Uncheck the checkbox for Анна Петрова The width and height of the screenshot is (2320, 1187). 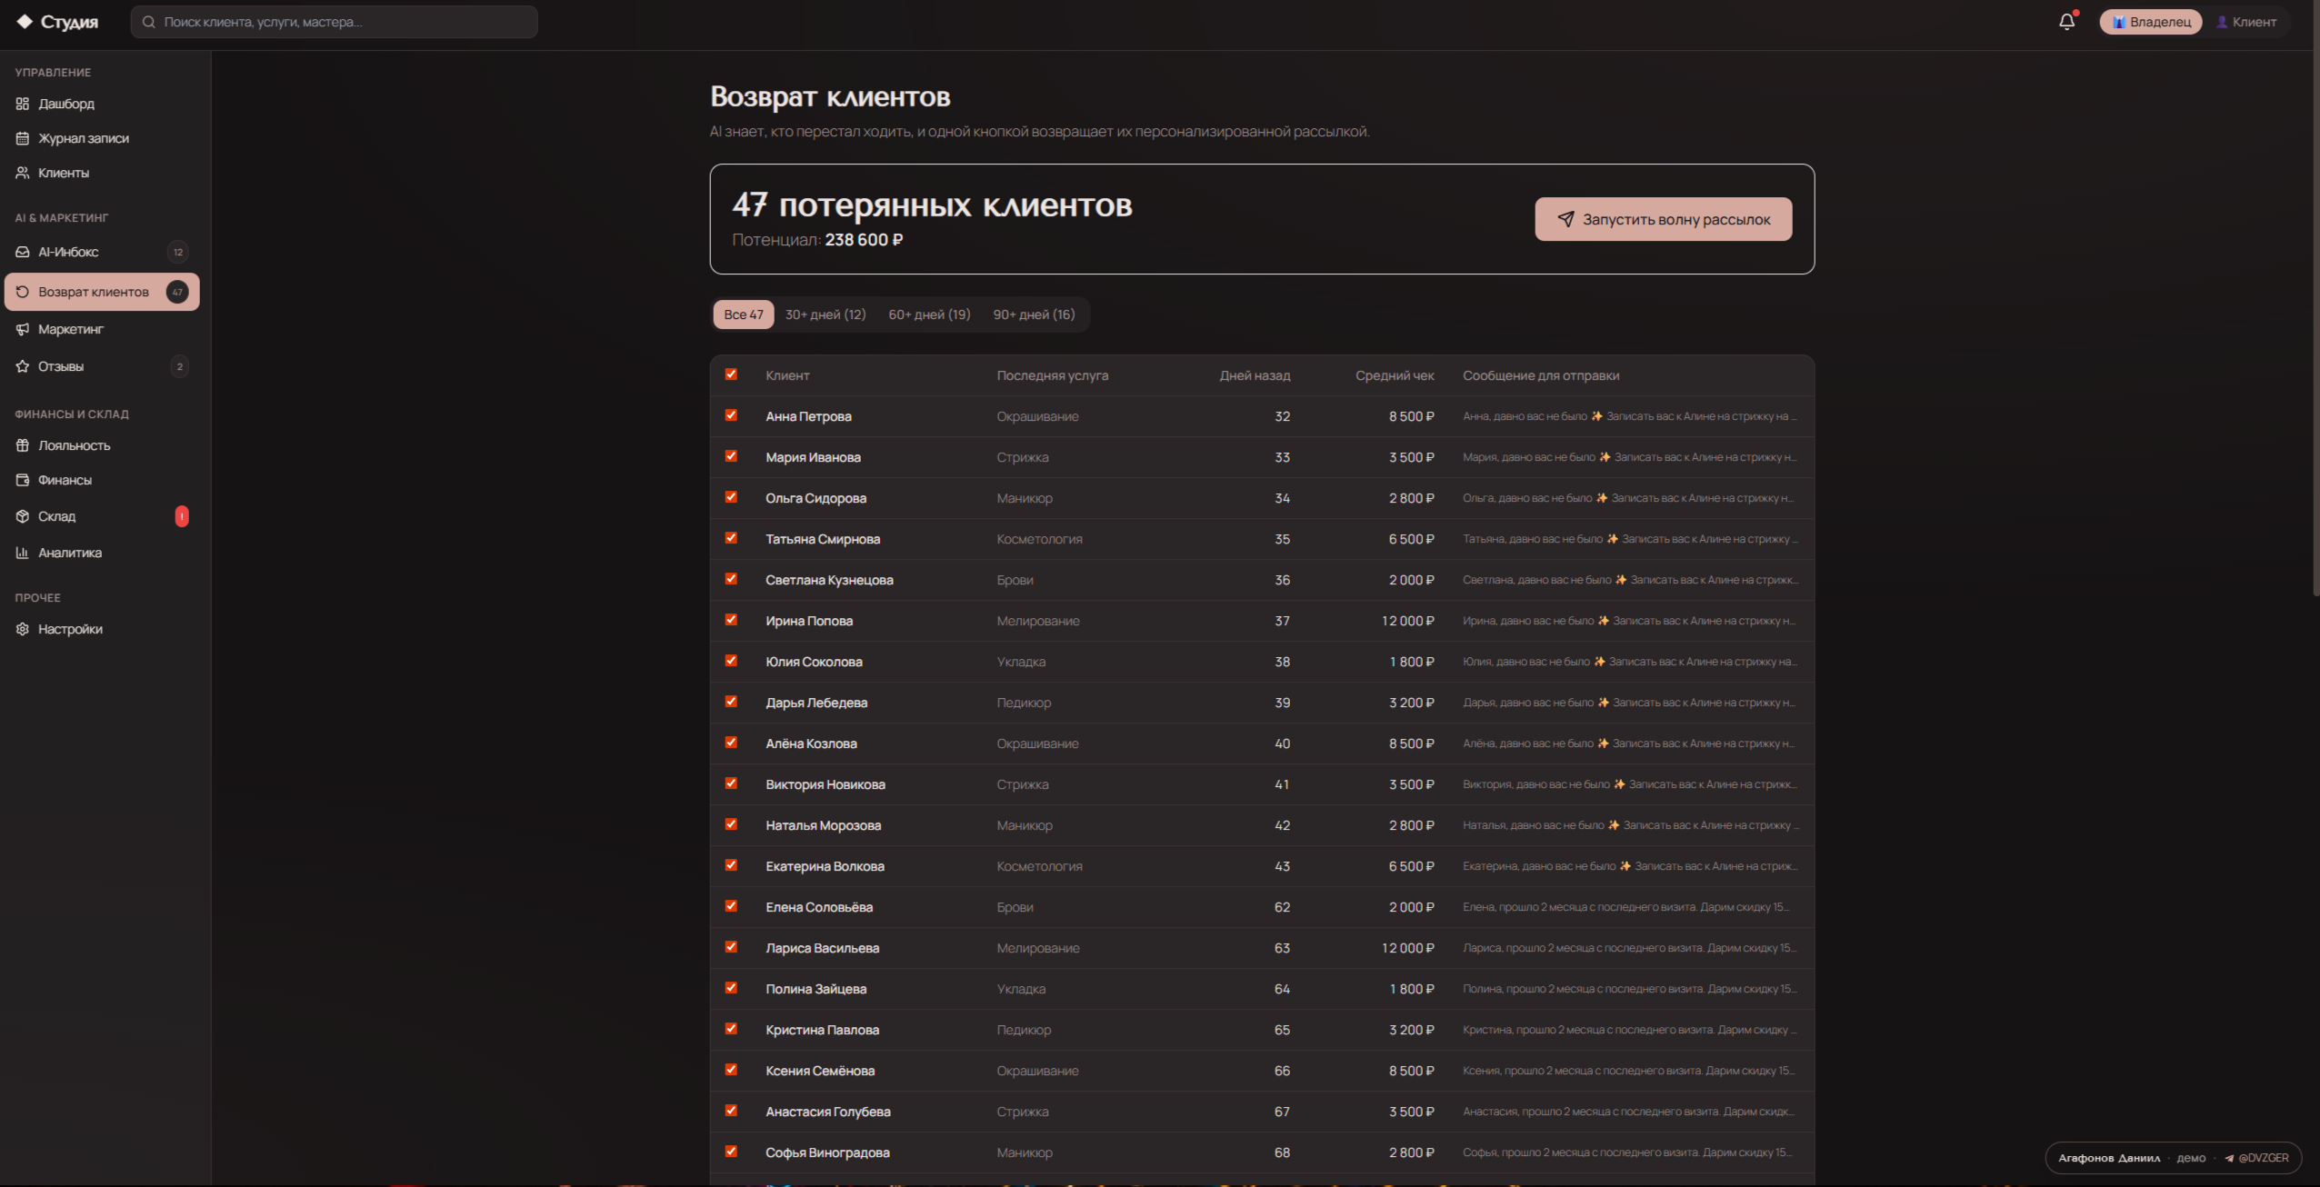click(731, 415)
